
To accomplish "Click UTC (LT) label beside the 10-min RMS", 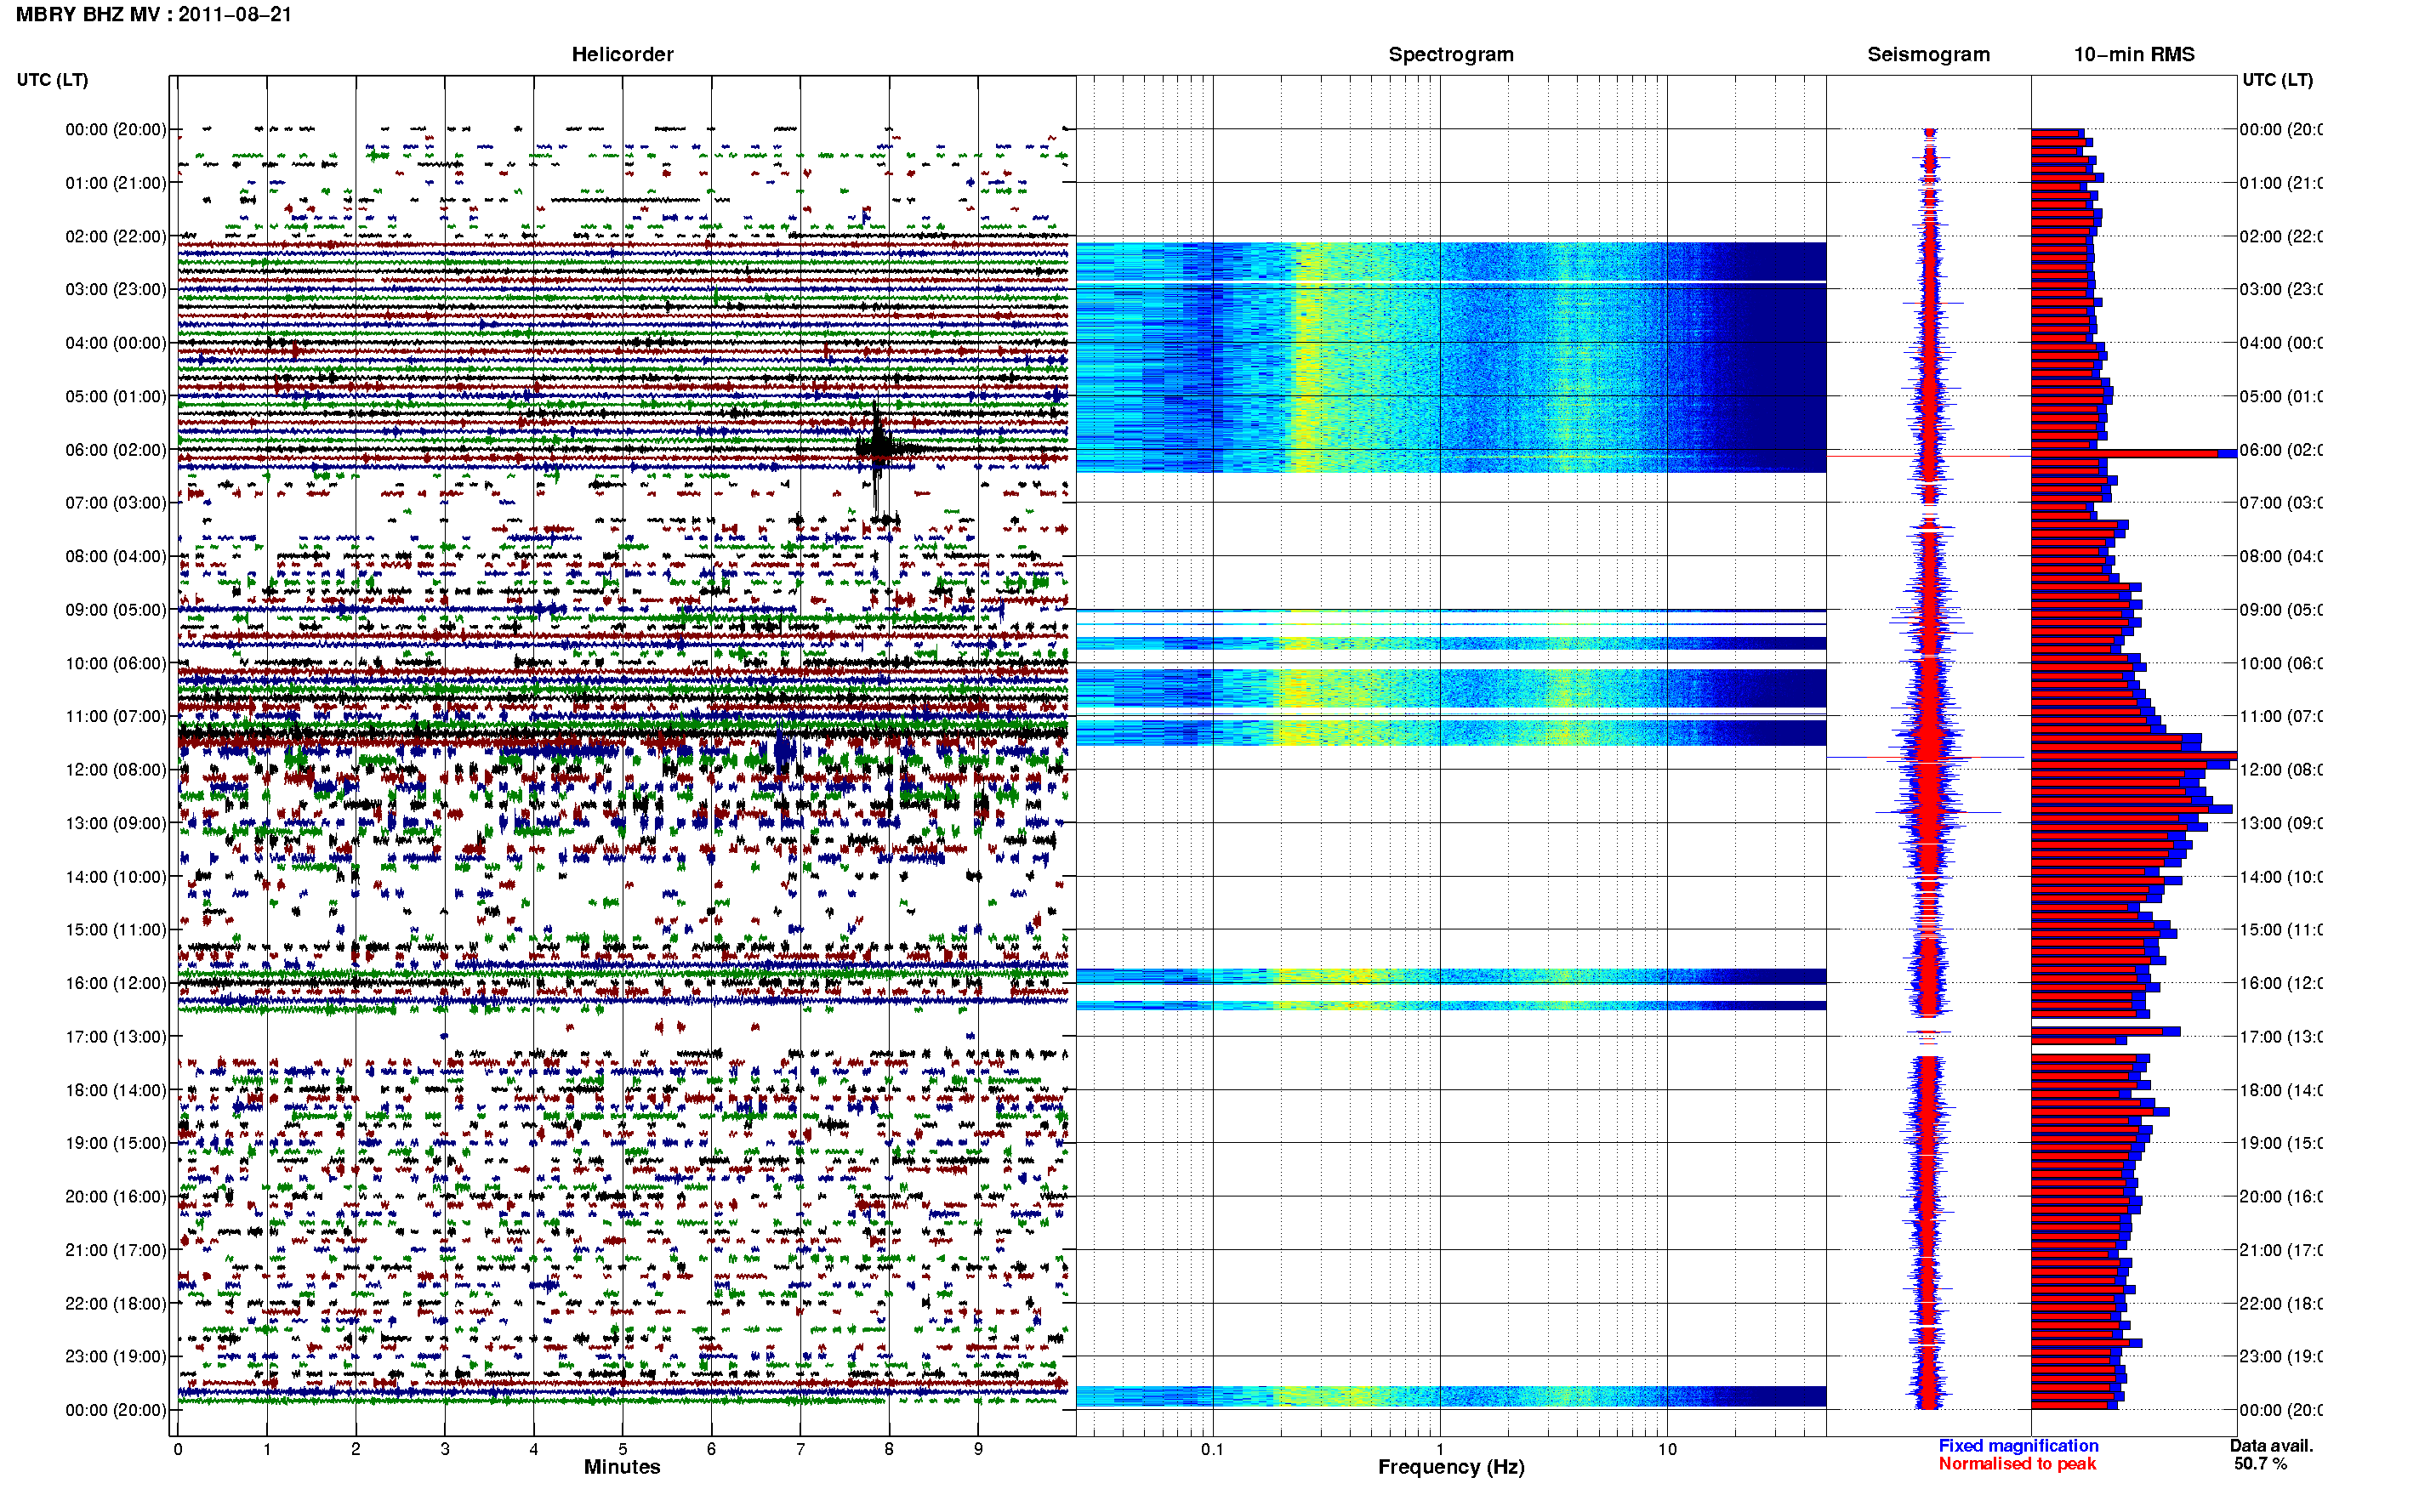I will click(x=2277, y=80).
